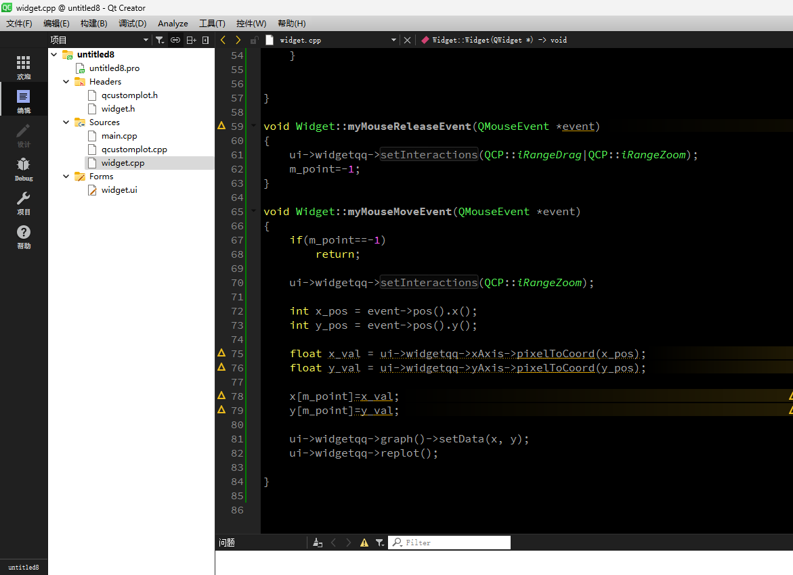Close the project side panel icon
The width and height of the screenshot is (793, 575).
point(205,40)
